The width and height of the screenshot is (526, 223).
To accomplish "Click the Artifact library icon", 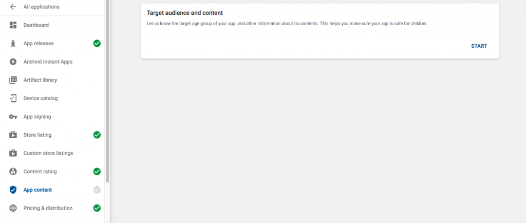I will tap(13, 80).
